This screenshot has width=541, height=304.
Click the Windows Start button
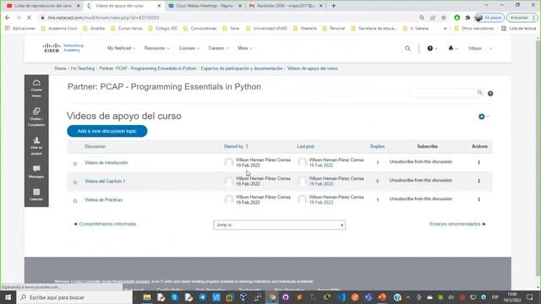[8, 297]
